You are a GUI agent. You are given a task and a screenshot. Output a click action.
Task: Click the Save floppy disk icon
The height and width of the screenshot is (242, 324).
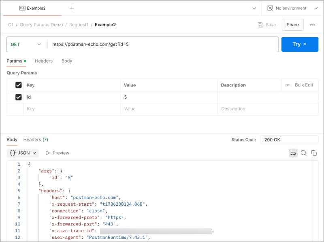(260, 25)
